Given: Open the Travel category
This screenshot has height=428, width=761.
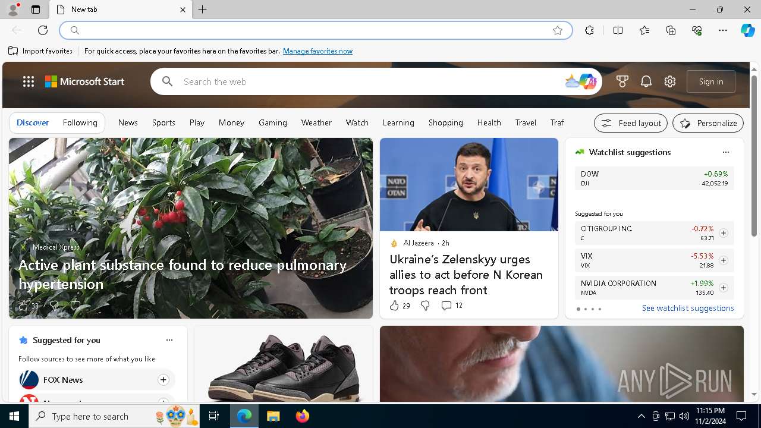Looking at the screenshot, I should point(526,123).
